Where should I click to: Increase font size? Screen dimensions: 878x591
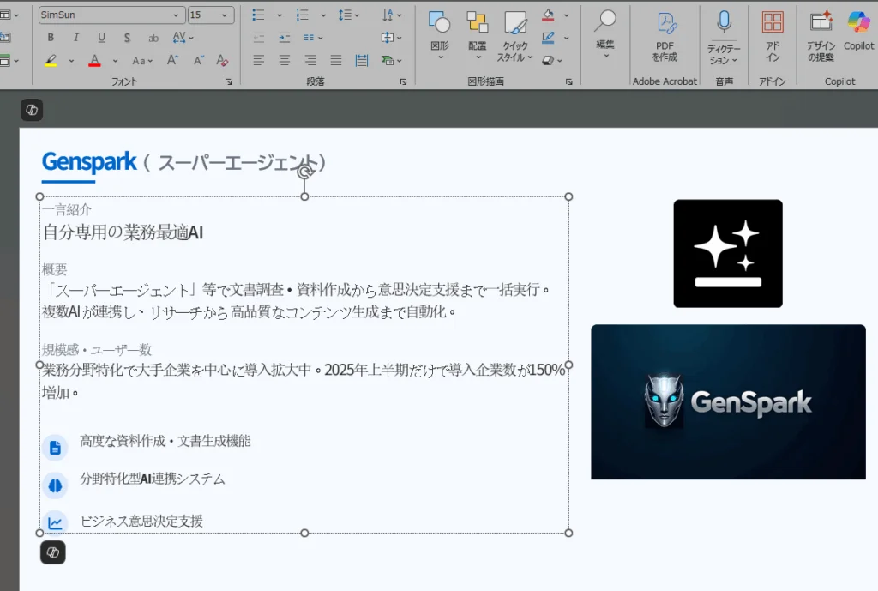pos(173,60)
